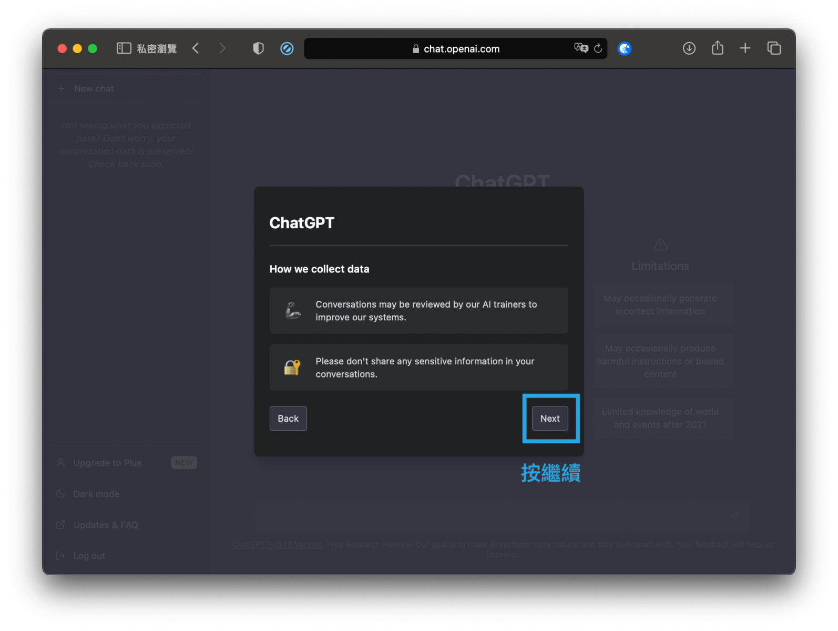The image size is (838, 631).
Task: Click the padlock emoji in dialog
Action: 292,367
